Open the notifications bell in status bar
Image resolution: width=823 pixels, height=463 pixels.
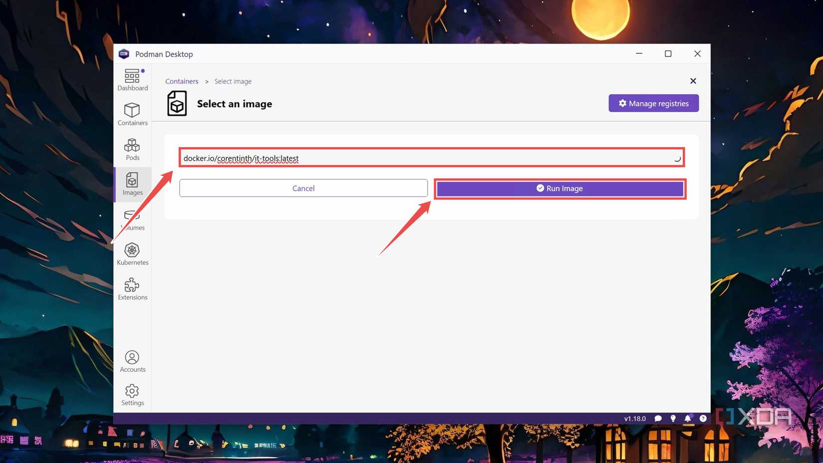[x=688, y=419]
